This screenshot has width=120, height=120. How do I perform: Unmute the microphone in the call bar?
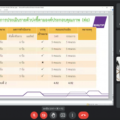34,115
